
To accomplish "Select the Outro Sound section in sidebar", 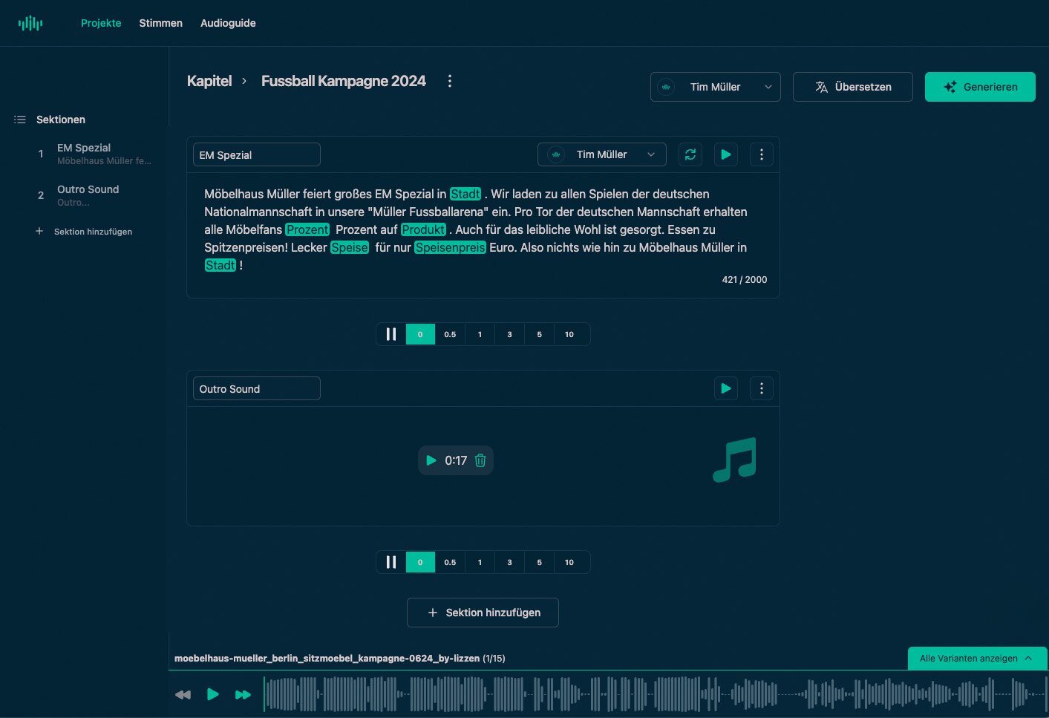I will 94,195.
